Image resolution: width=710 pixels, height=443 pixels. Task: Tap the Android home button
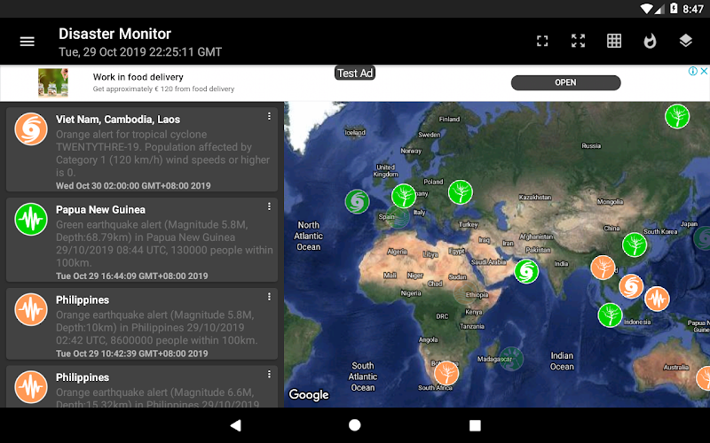point(355,425)
